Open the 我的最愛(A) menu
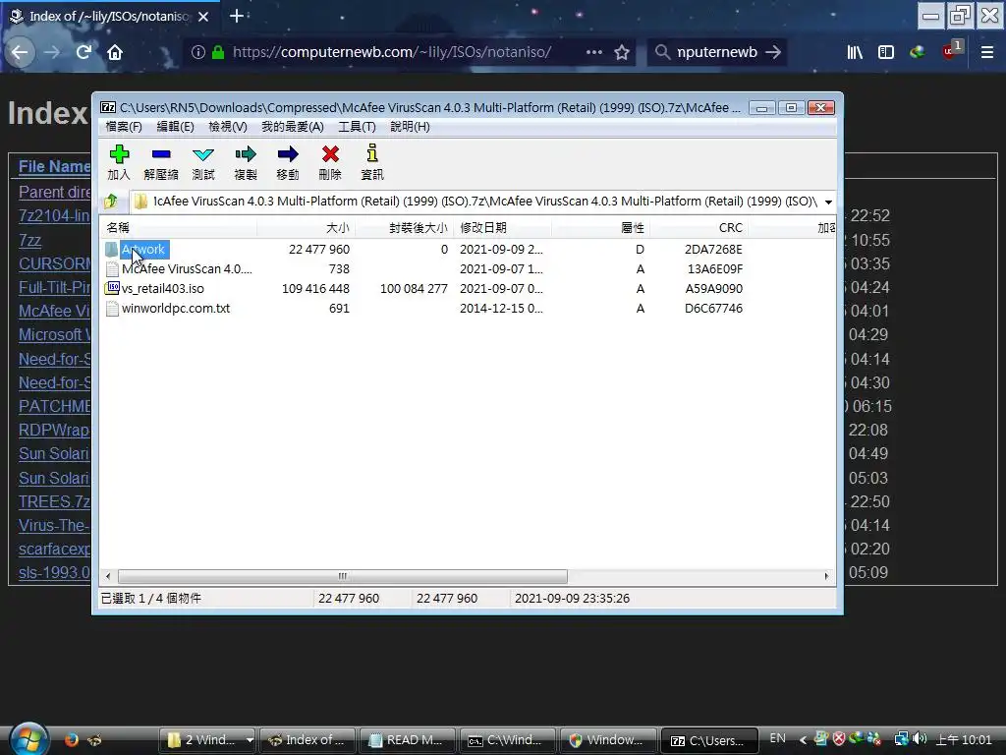 tap(293, 127)
